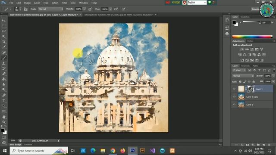Image resolution: width=276 pixels, height=155 pixels.
Task: Select the Dodge tool
Action: click(x=4, y=90)
